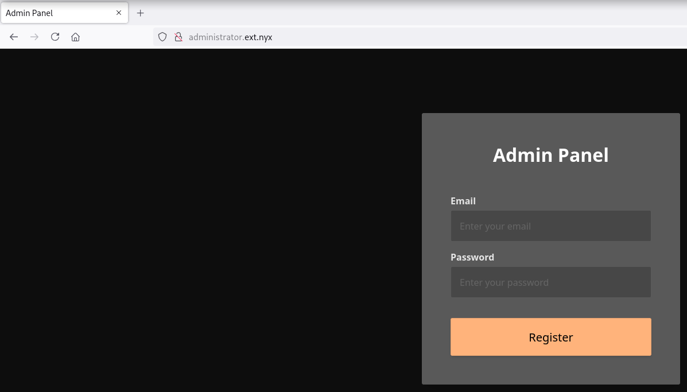Viewport: 687px width, 392px height.
Task: Click the forward navigation arrow
Action: coord(34,37)
